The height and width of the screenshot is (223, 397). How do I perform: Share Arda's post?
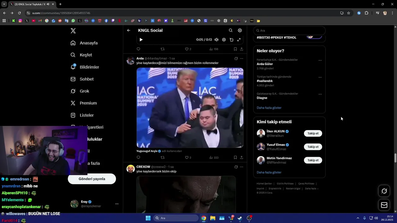[x=242, y=157]
